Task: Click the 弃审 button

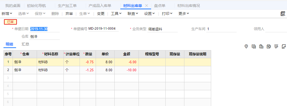Action: (69, 14)
